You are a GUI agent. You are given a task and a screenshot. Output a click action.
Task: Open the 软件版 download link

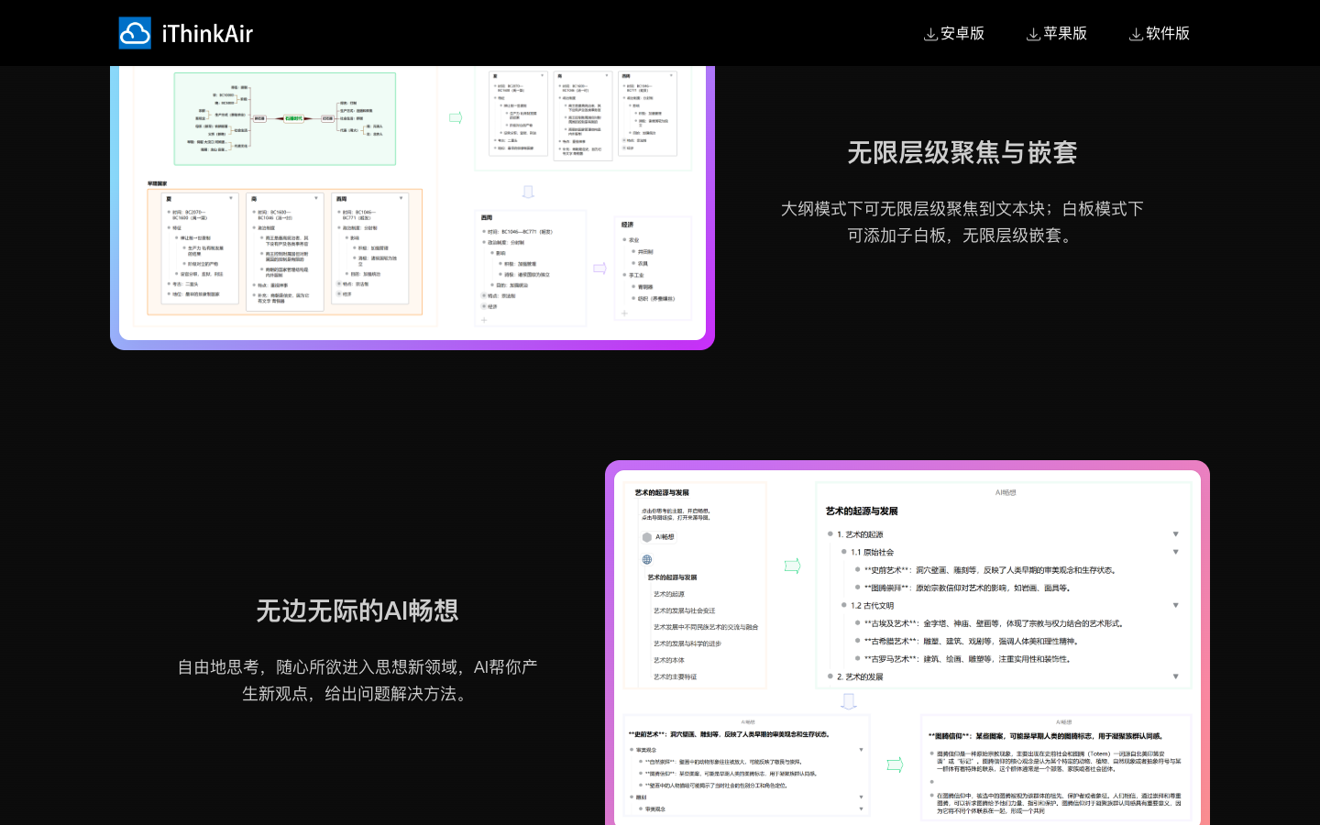pos(1167,34)
